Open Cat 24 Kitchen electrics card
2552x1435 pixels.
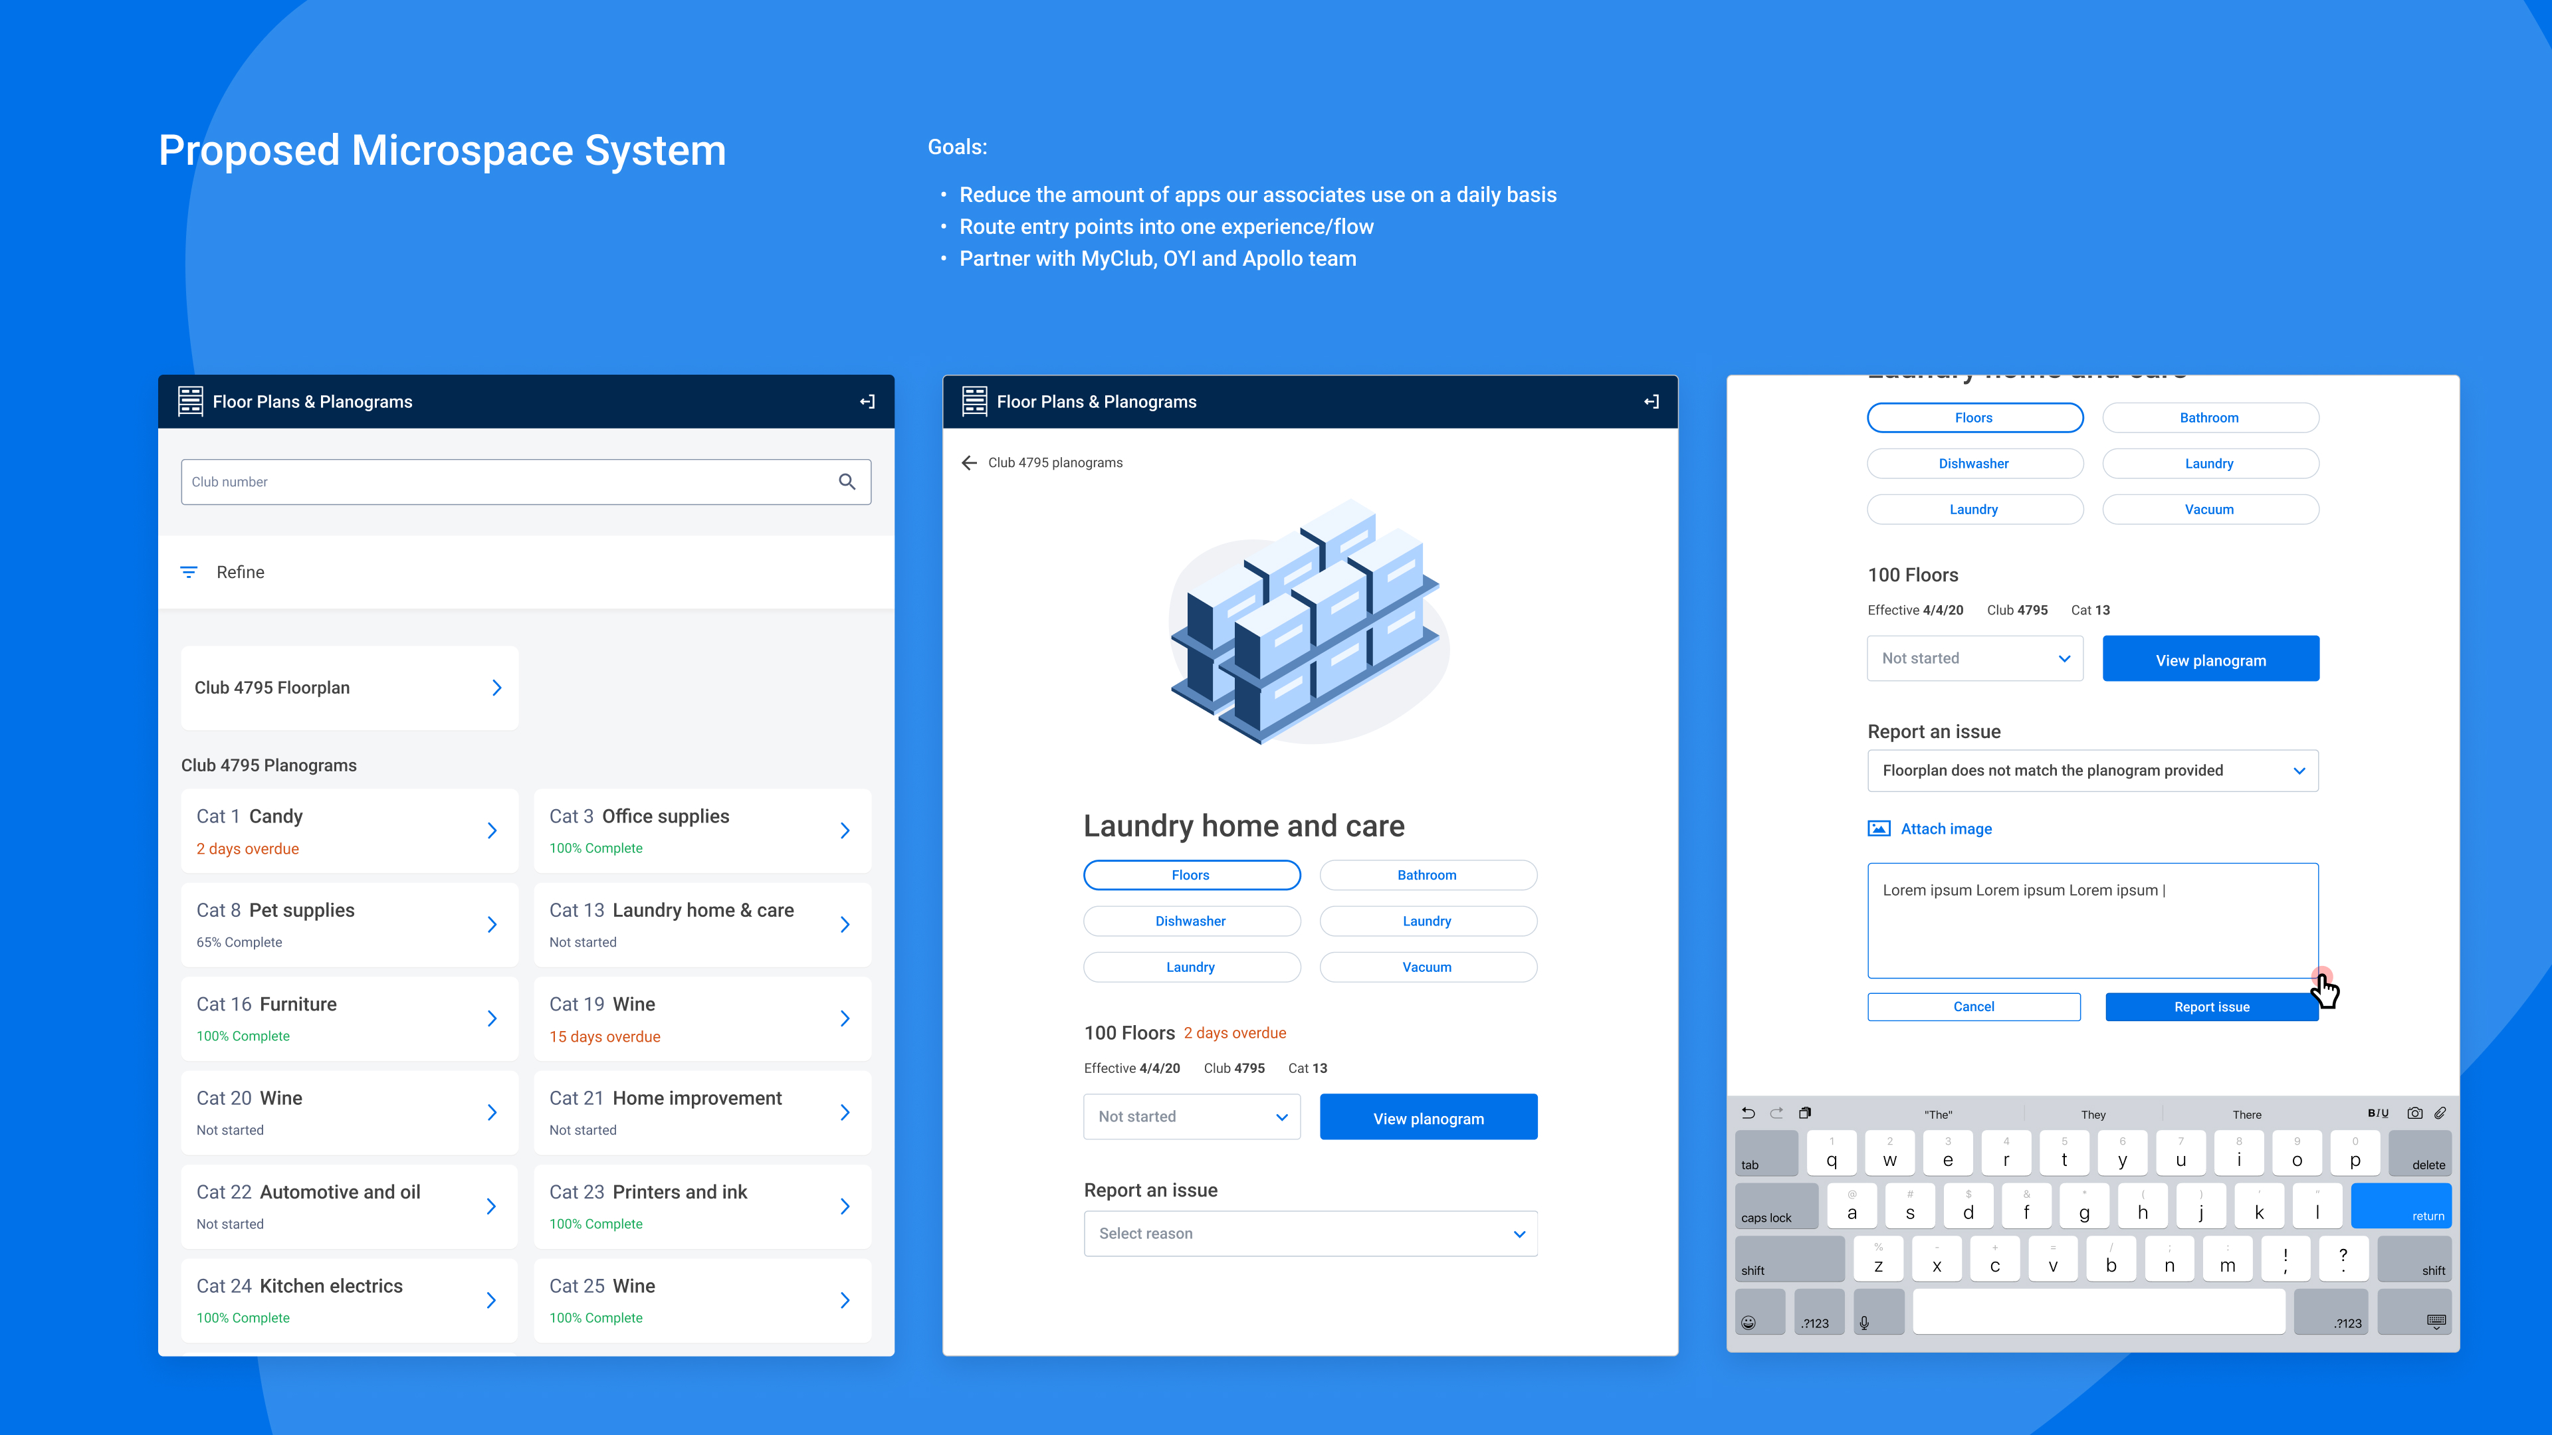pos(350,1301)
